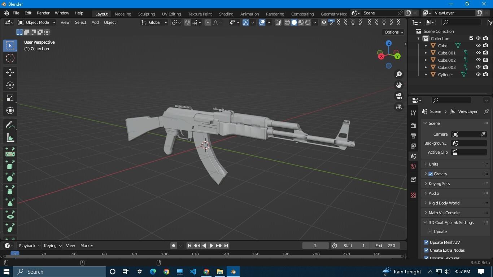Open the Annotate tool
This screenshot has width=493, height=277.
10,124
